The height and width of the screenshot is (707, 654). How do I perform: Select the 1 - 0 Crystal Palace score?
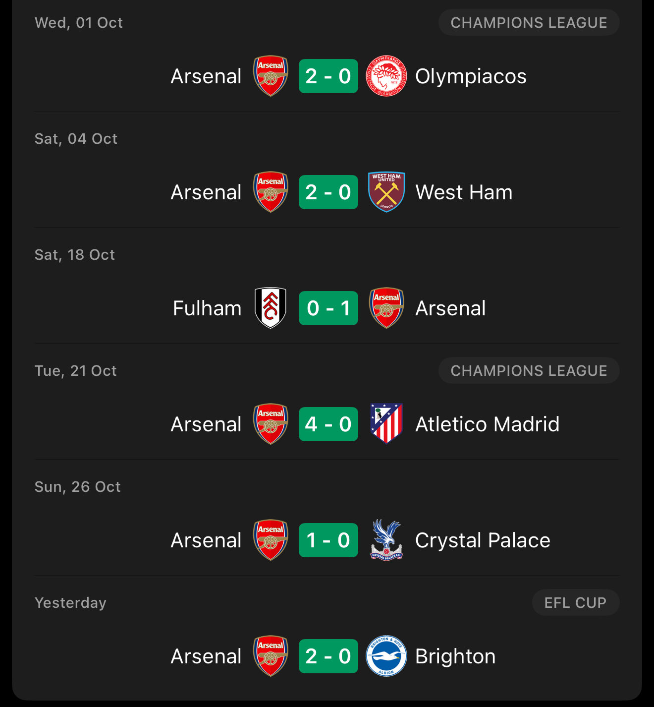pos(328,540)
